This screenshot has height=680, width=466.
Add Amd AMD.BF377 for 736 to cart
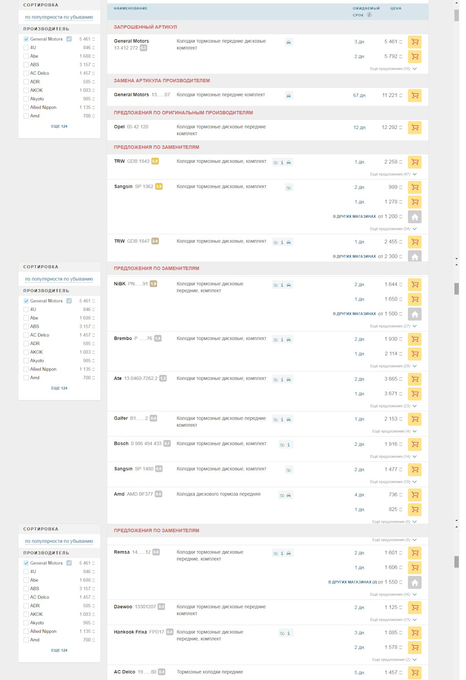point(415,495)
